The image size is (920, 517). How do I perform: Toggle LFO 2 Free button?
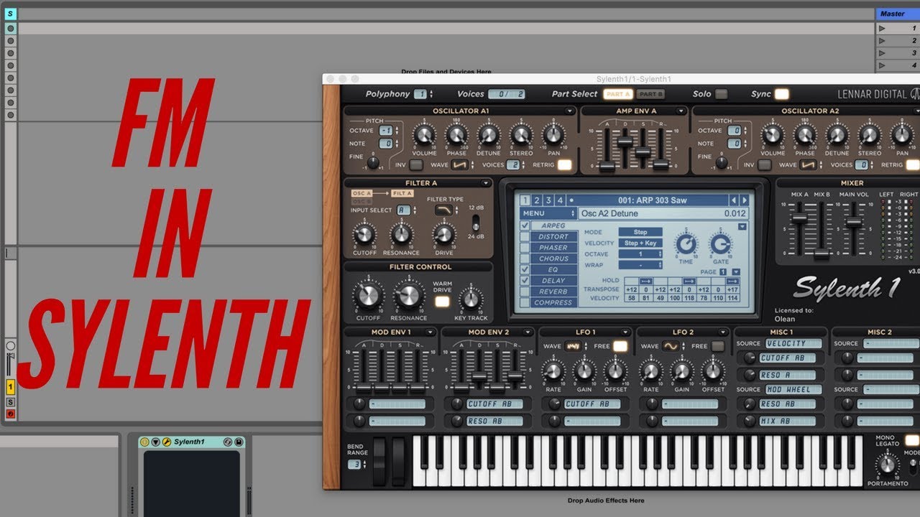718,346
